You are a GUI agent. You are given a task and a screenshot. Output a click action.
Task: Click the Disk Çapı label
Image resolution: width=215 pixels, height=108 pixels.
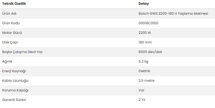(10, 42)
